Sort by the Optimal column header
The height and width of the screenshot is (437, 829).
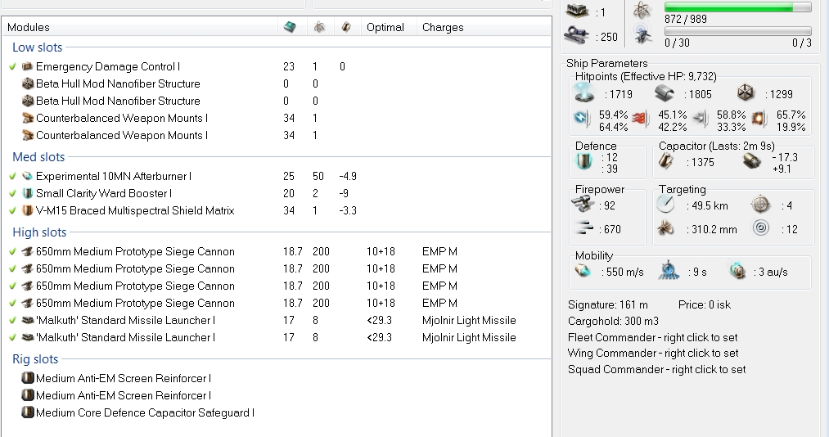(x=385, y=27)
